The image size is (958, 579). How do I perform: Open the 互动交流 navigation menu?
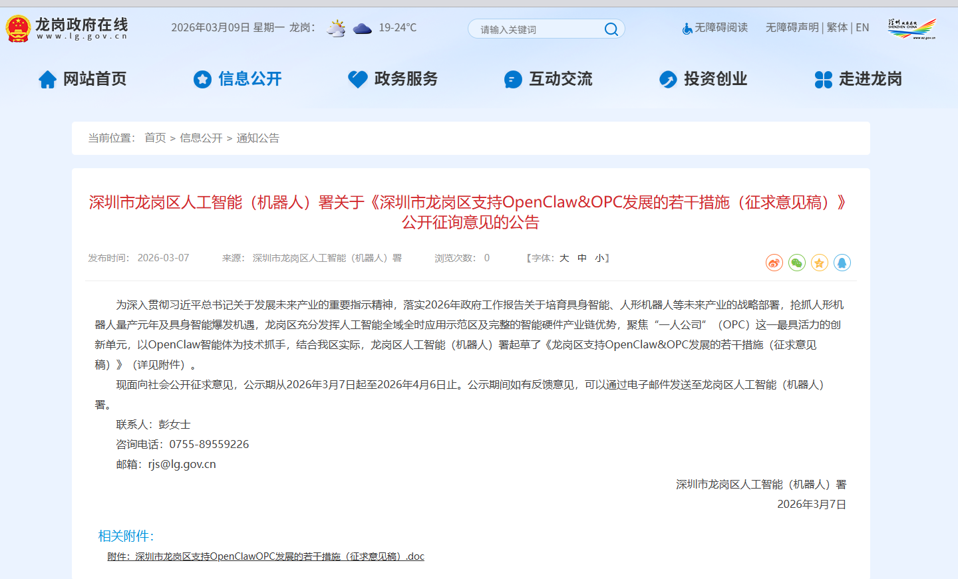point(548,79)
